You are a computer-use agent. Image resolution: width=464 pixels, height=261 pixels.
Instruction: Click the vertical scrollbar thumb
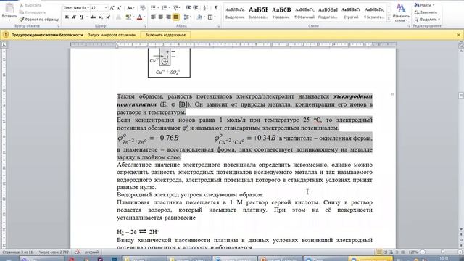(x=461, y=95)
